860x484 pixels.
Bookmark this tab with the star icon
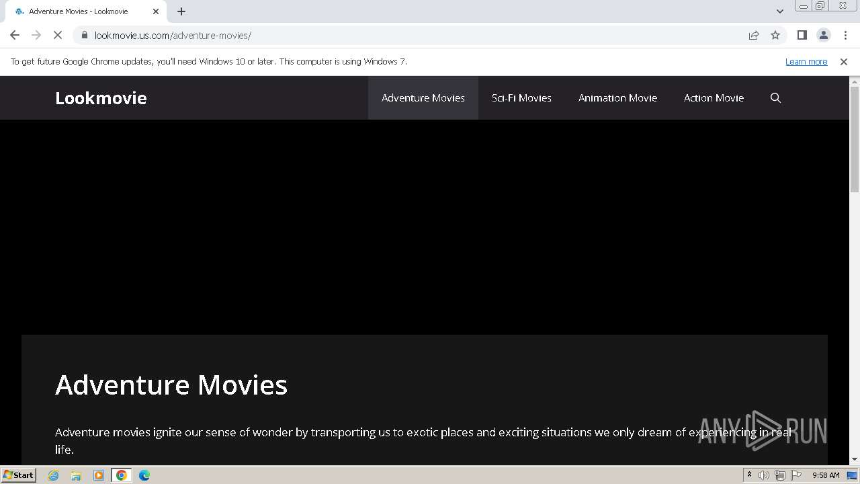click(x=775, y=36)
